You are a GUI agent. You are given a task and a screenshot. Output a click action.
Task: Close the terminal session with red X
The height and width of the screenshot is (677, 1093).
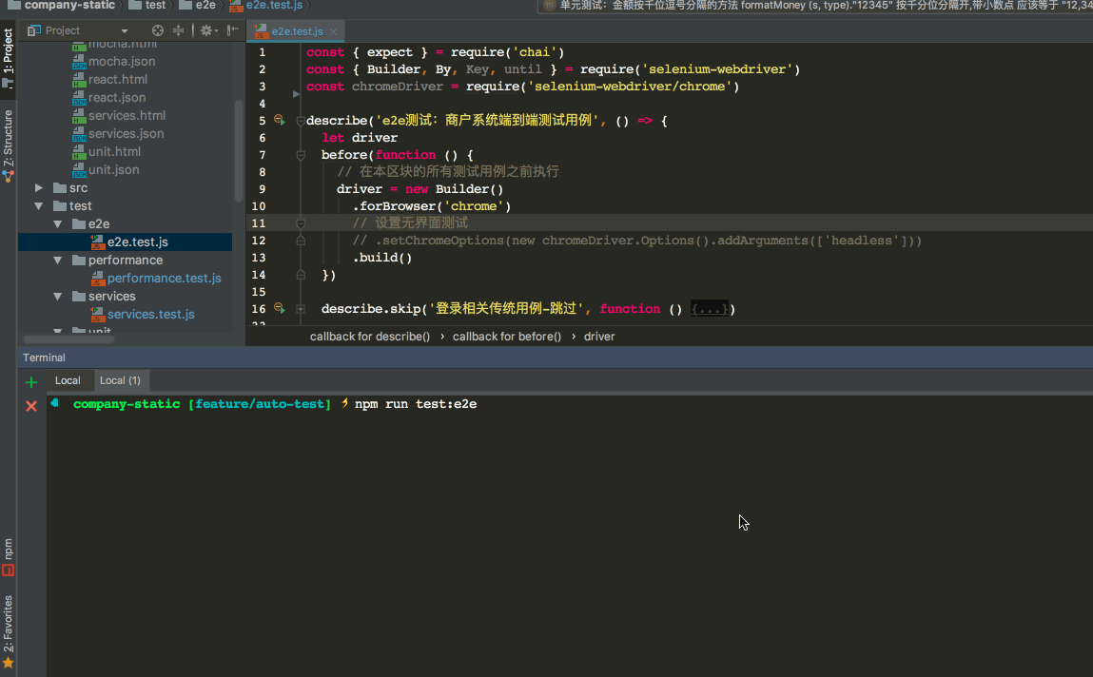(31, 406)
